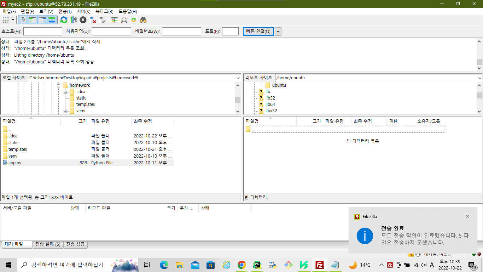Open the 북마크(B) menu
The width and height of the screenshot is (483, 272).
coord(104,11)
